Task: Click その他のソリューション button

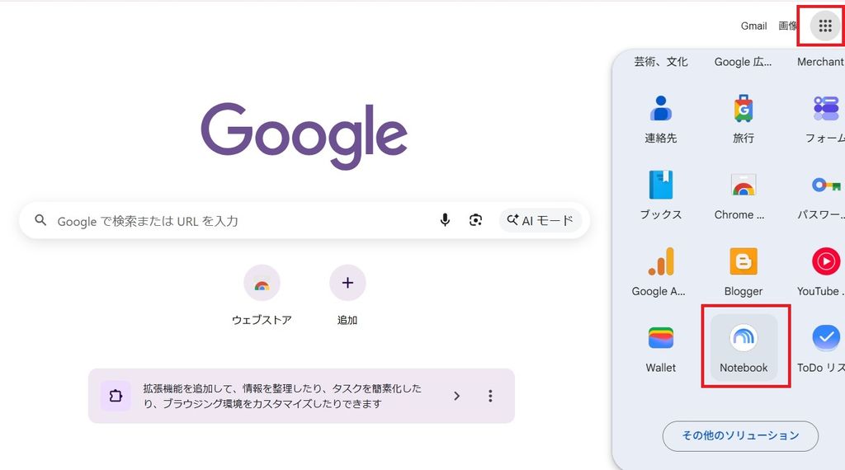Action: (740, 435)
